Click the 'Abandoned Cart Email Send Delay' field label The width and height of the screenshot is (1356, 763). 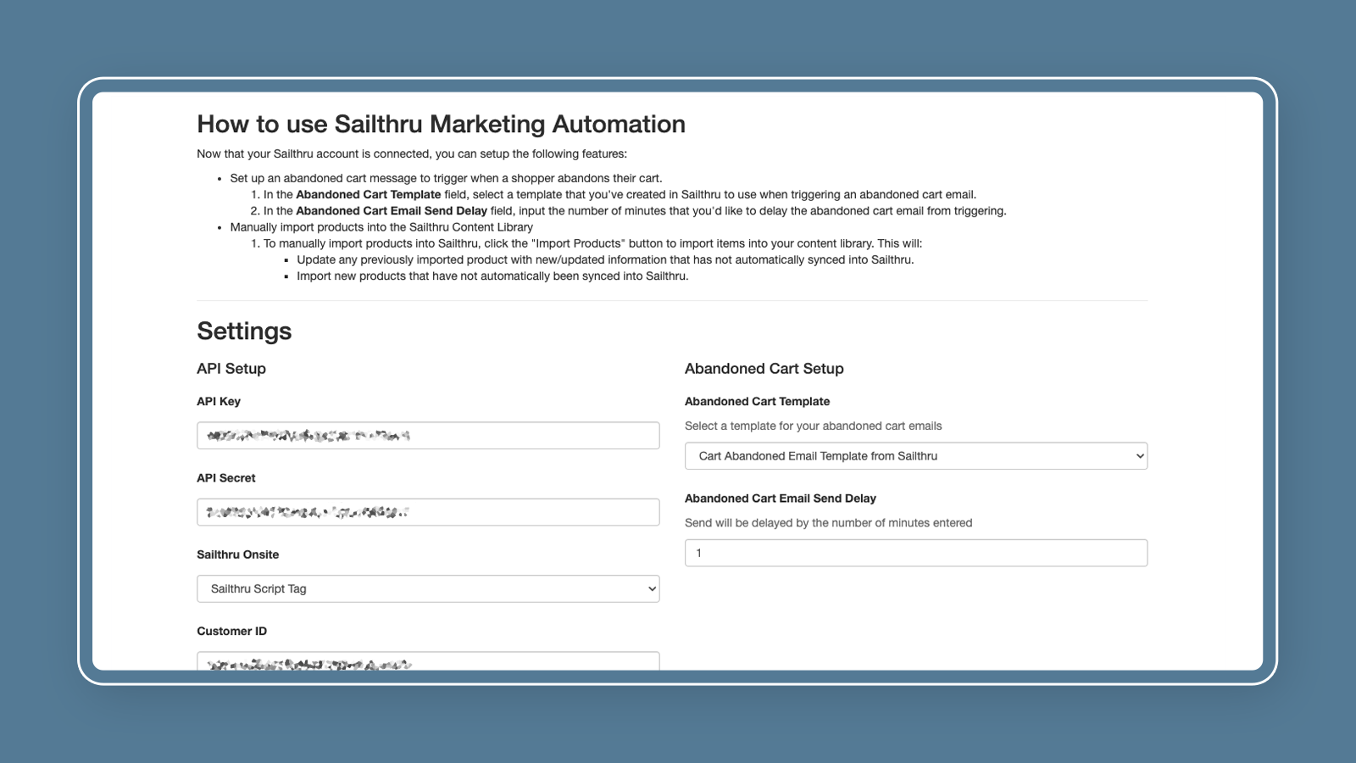781,498
